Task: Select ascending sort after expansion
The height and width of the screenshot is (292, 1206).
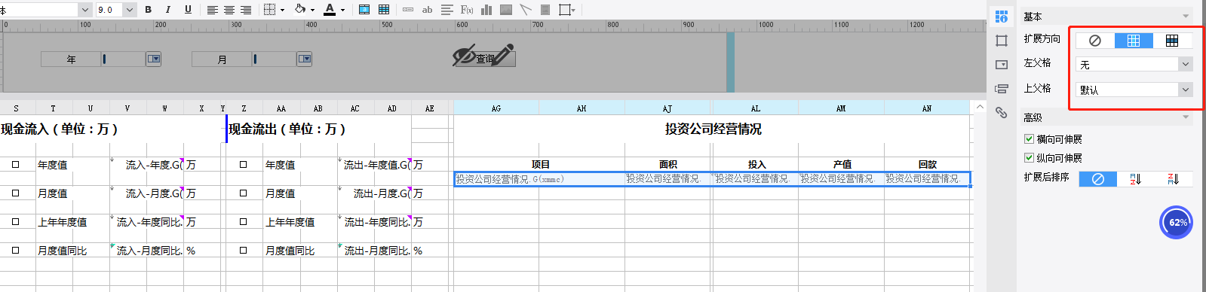Action: [1136, 179]
